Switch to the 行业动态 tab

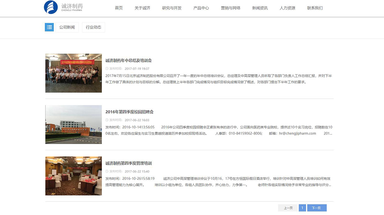click(93, 27)
